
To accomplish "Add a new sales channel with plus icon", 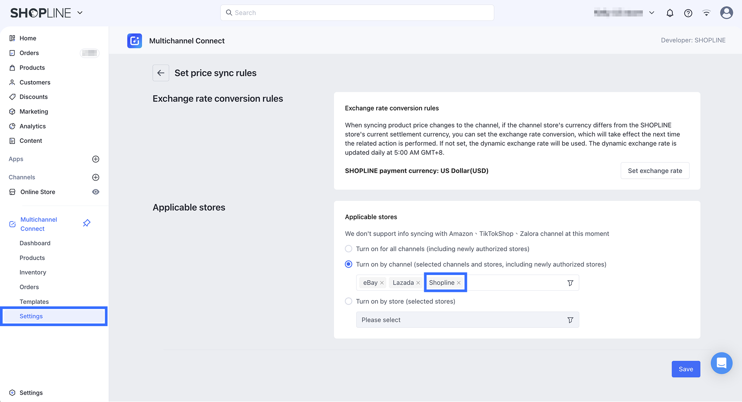I will click(x=96, y=177).
